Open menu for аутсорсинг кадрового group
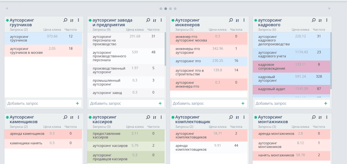This screenshot has height=164, width=347. pyautogui.click(x=327, y=20)
